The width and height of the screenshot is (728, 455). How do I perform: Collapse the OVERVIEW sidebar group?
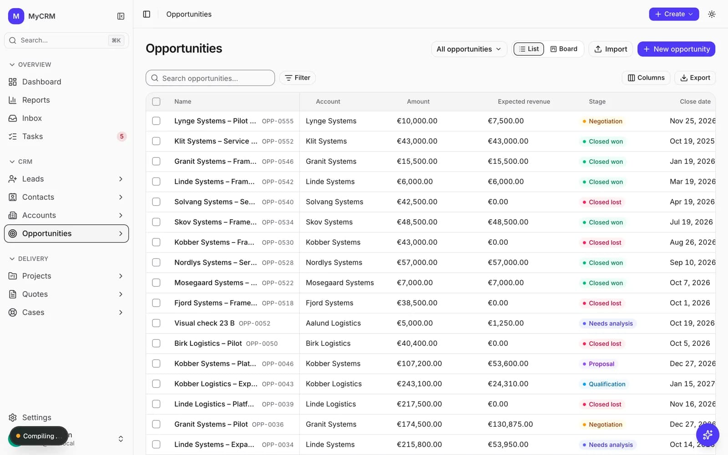click(x=30, y=65)
